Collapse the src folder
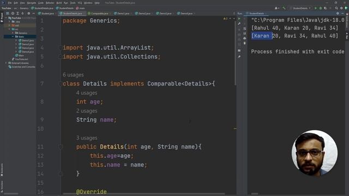The height and width of the screenshot is (196, 349). (x=9, y=29)
